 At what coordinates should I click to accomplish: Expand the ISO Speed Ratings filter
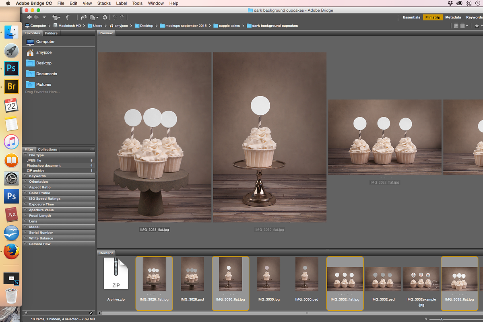[59, 198]
